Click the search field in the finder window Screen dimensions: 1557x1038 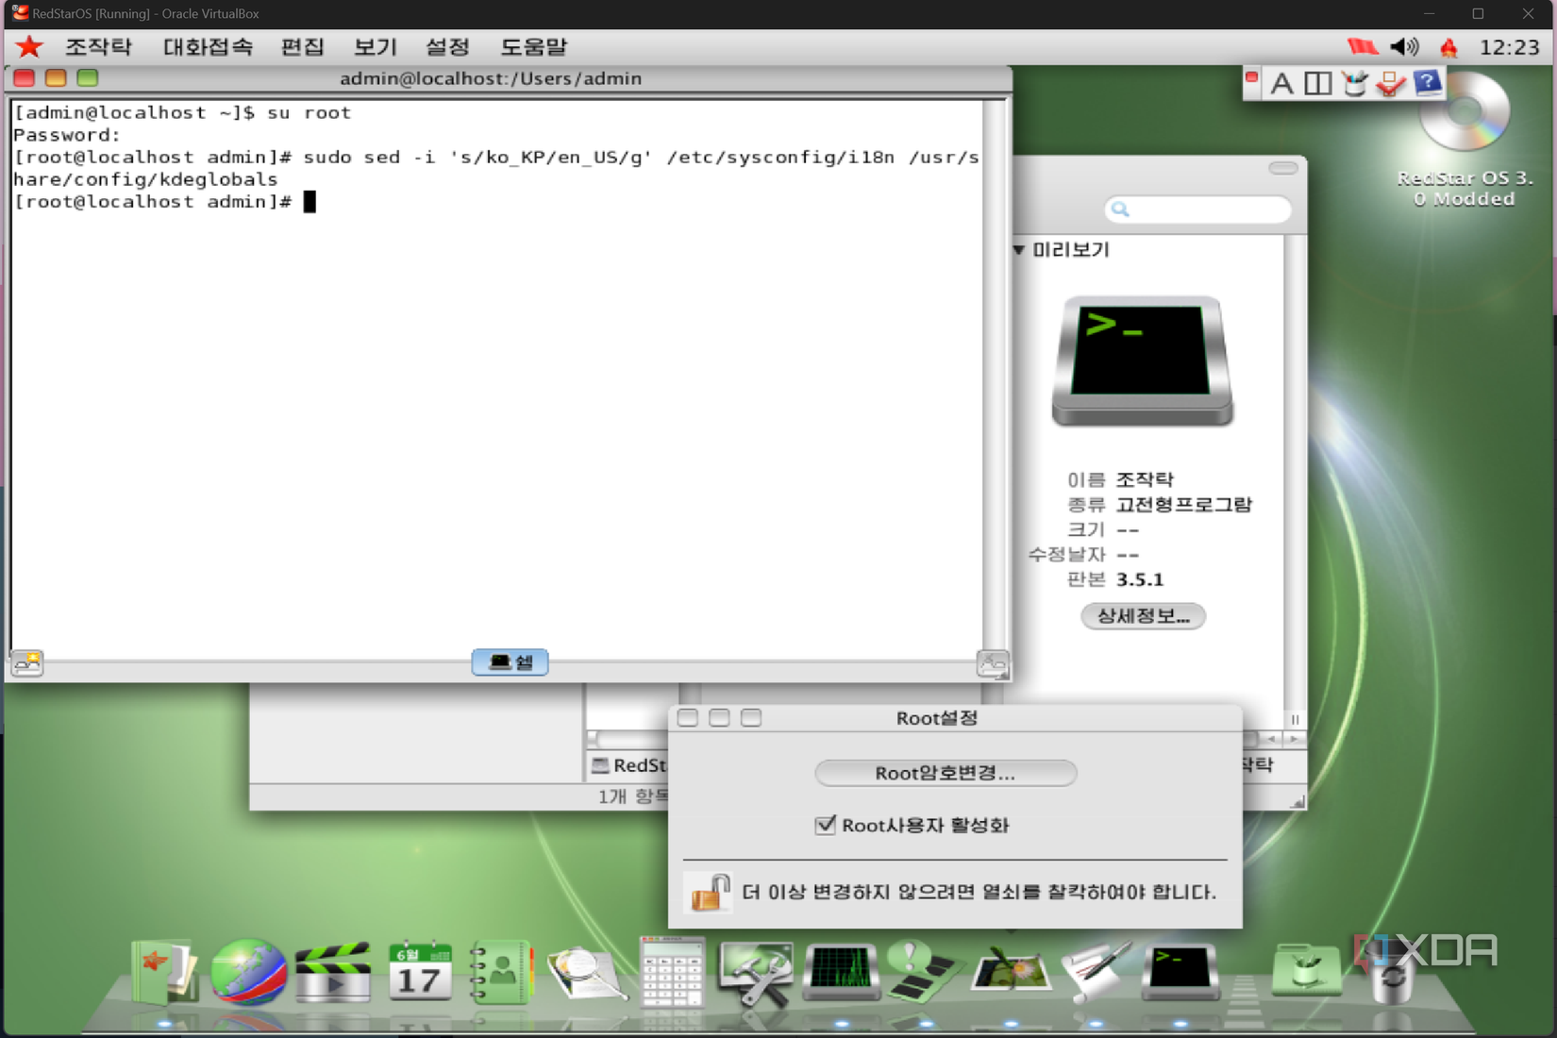(x=1197, y=209)
